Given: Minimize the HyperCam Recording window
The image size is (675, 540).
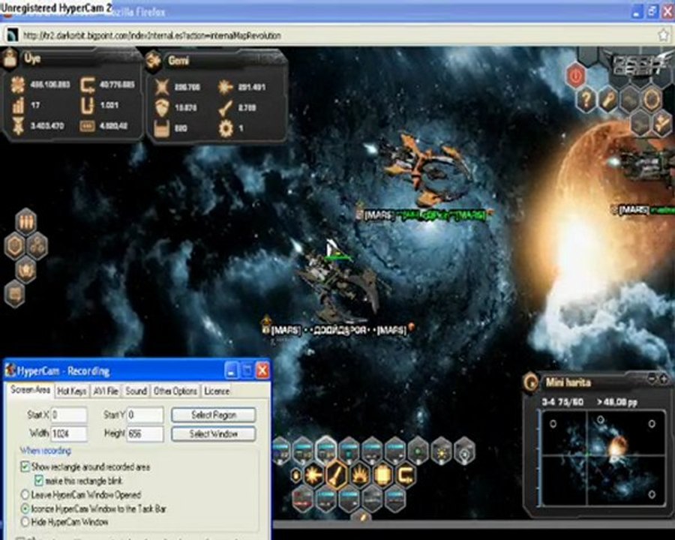Looking at the screenshot, I should [231, 370].
